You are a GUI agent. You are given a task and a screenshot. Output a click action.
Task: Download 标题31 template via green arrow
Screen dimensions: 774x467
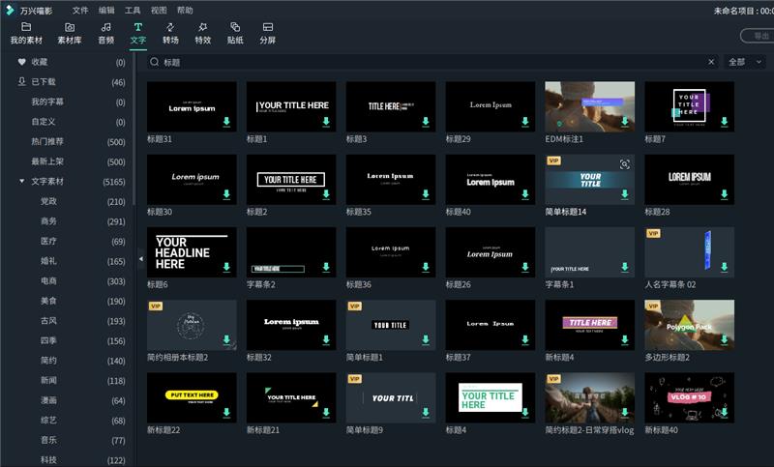tap(226, 121)
